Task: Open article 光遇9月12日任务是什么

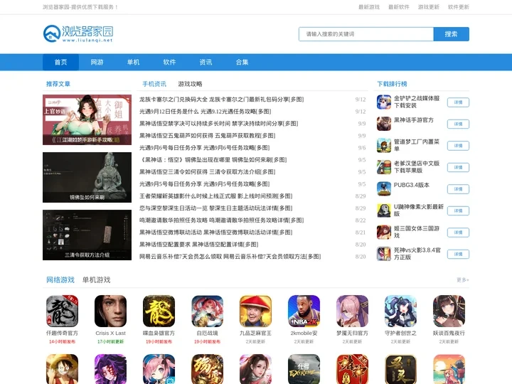Action: 205,112
